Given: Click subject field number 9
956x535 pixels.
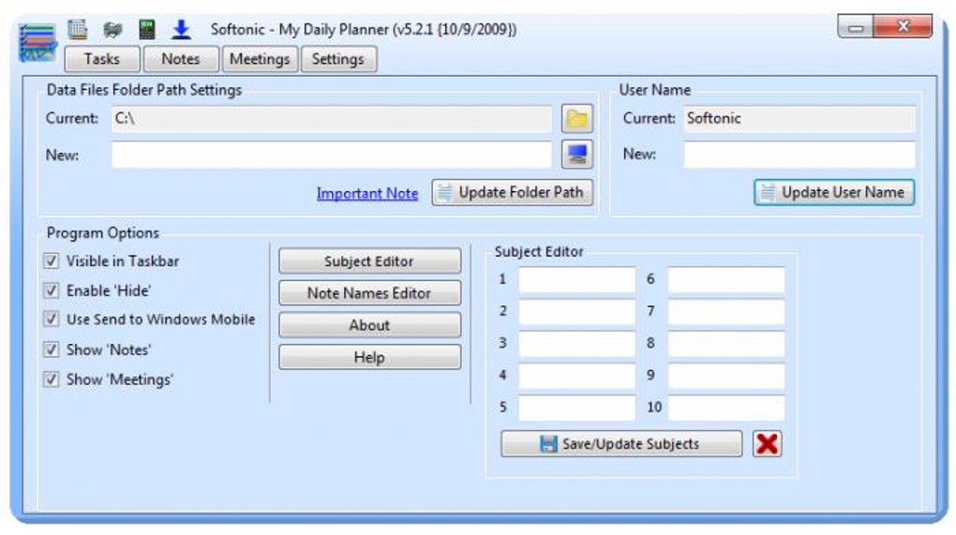Looking at the screenshot, I should click(726, 376).
